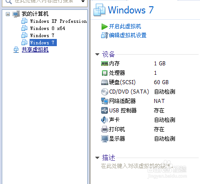Open 共享虚拟机 shared VMs link

click(x=35, y=50)
